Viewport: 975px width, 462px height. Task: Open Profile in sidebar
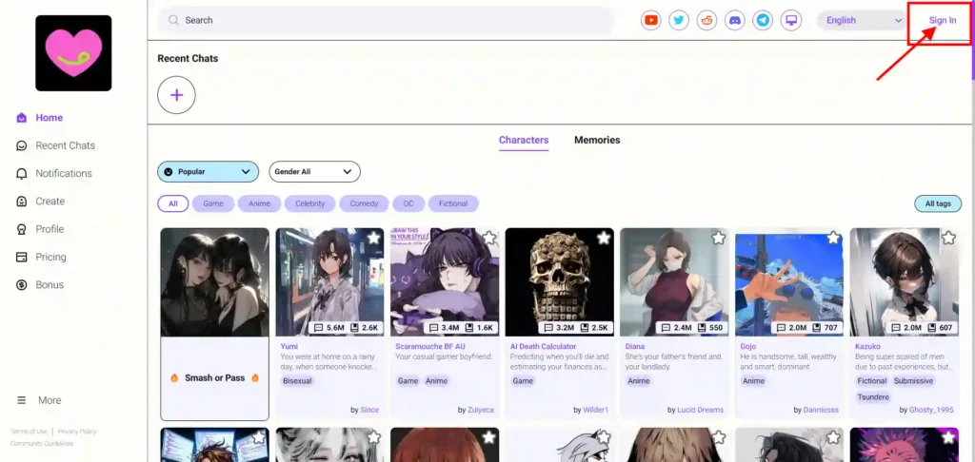pos(40,229)
